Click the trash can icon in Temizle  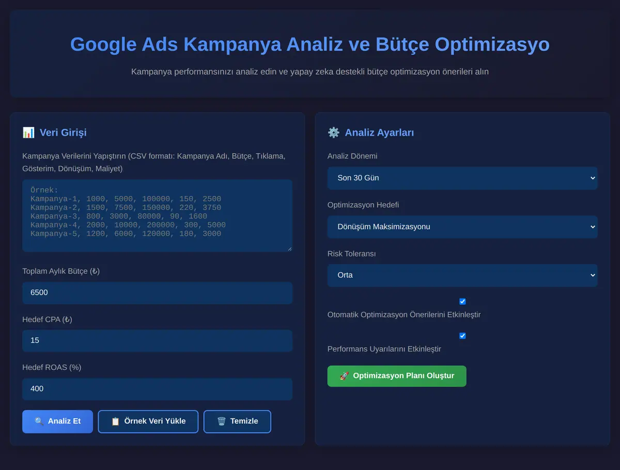point(221,422)
